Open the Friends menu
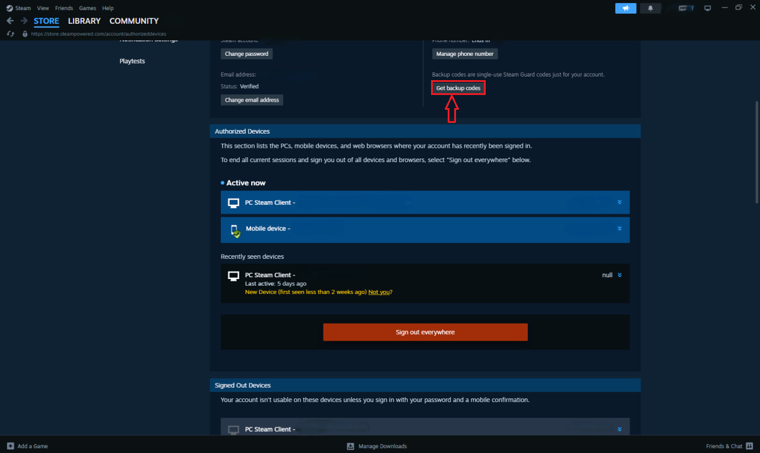This screenshot has width=760, height=453. (x=64, y=8)
